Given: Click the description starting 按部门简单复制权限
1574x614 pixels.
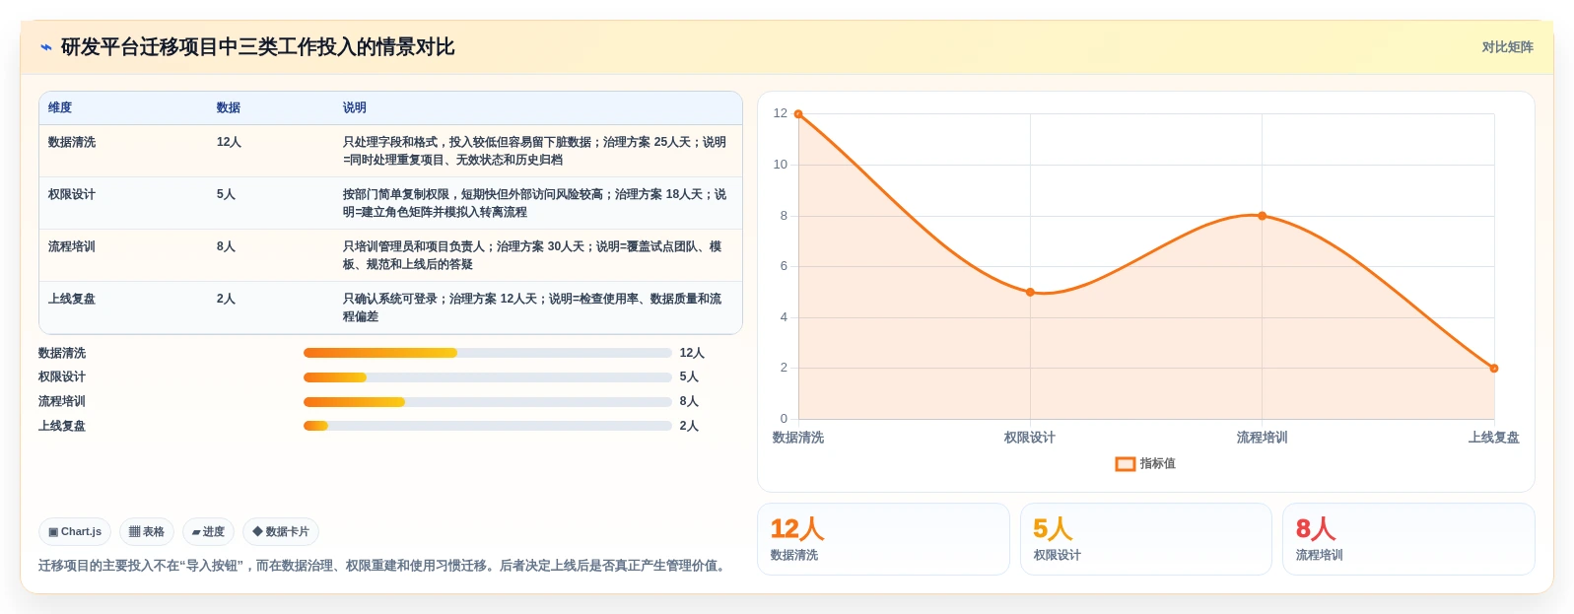Looking at the screenshot, I should click(x=535, y=203).
